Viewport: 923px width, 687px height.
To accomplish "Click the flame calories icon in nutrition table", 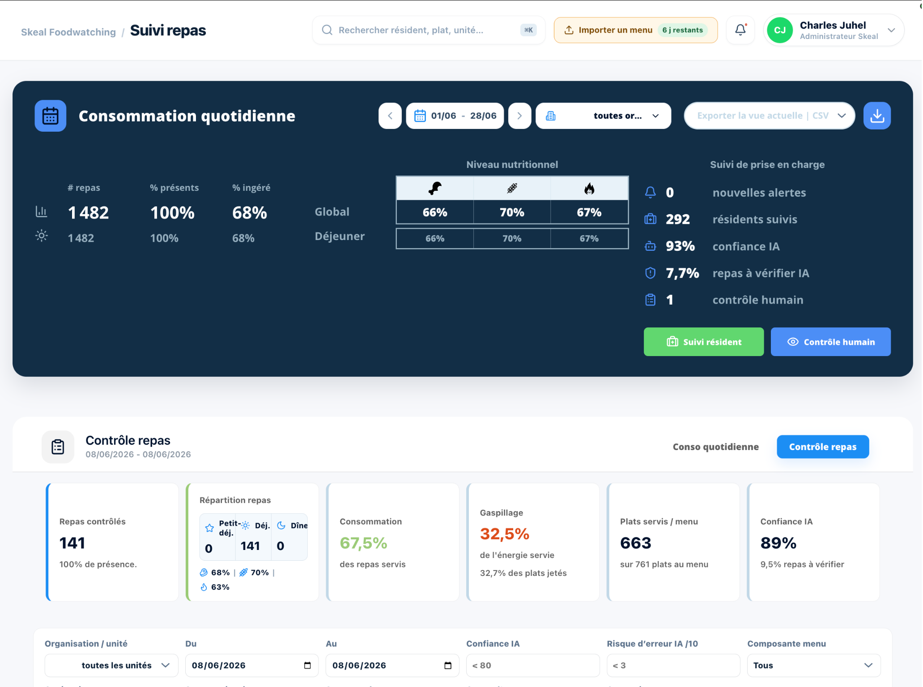I will [589, 189].
